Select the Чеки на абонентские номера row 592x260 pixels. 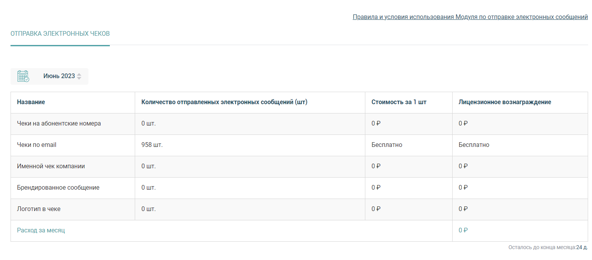pos(299,124)
